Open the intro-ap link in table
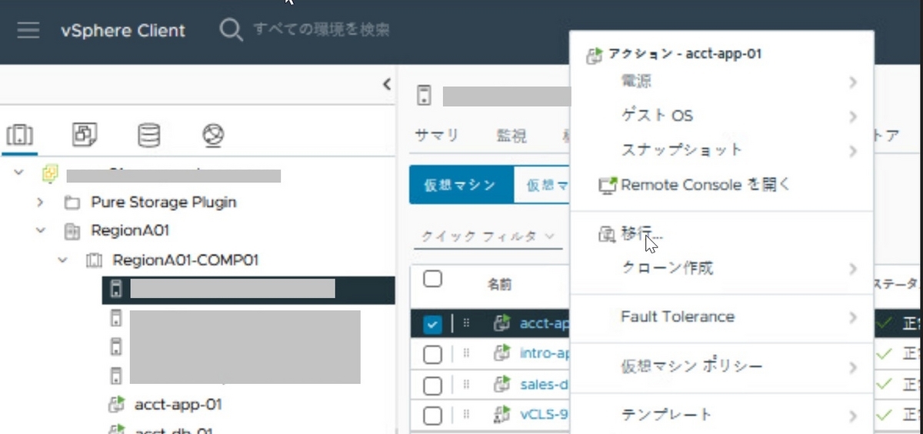The height and width of the screenshot is (434, 923). click(544, 354)
